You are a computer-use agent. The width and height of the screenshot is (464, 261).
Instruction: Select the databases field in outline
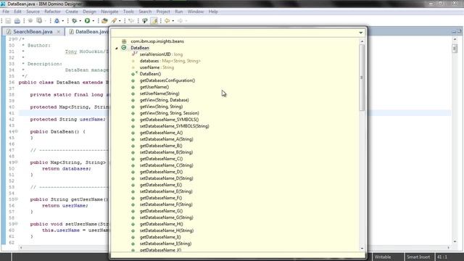click(170, 61)
